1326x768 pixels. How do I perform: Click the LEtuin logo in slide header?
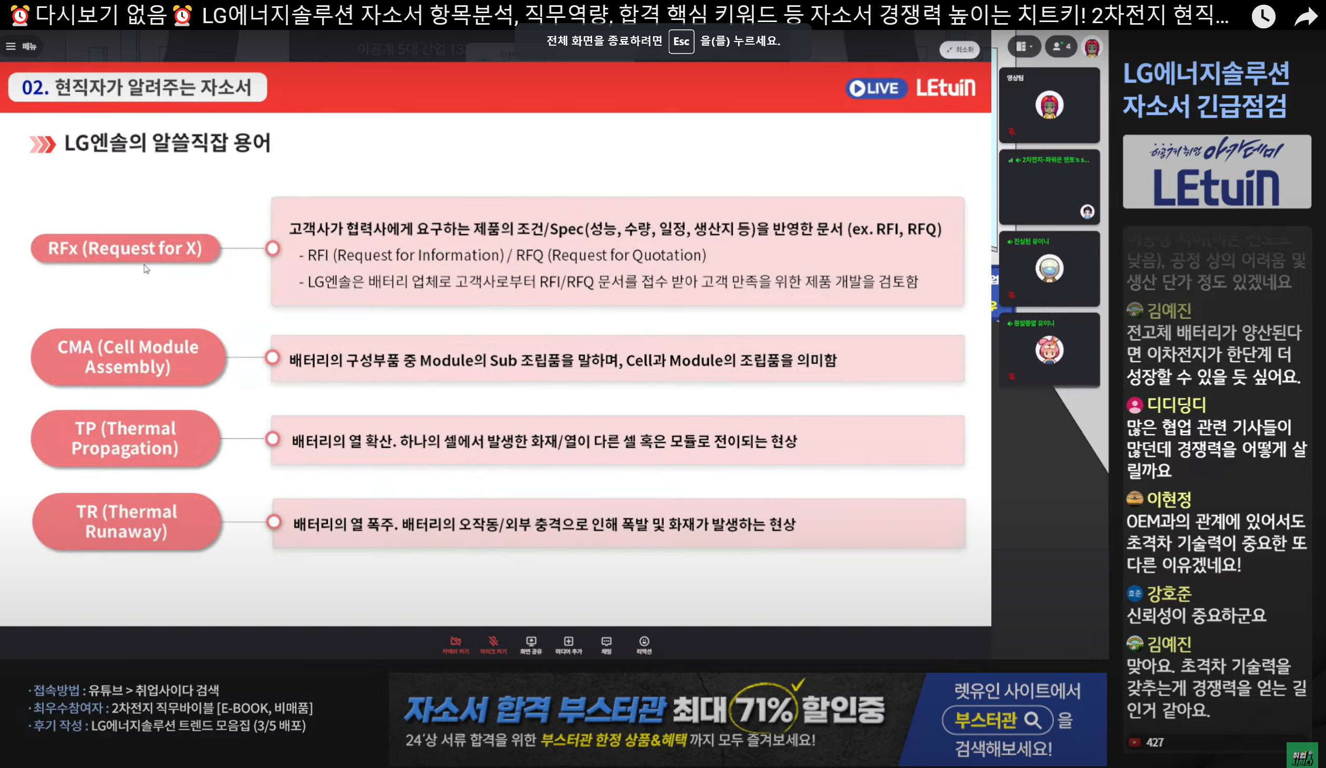[x=946, y=88]
